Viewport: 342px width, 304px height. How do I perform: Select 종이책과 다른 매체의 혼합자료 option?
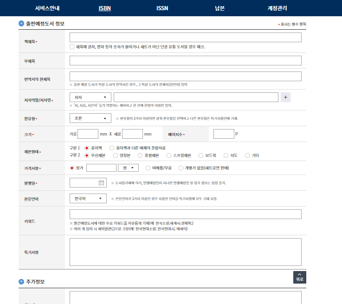tap(112, 148)
